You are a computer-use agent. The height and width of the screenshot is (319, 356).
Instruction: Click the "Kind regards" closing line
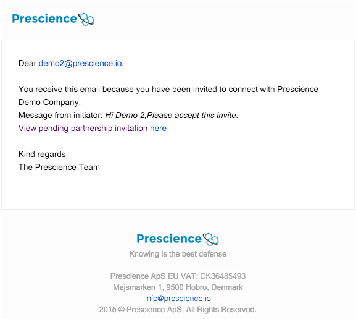(42, 155)
